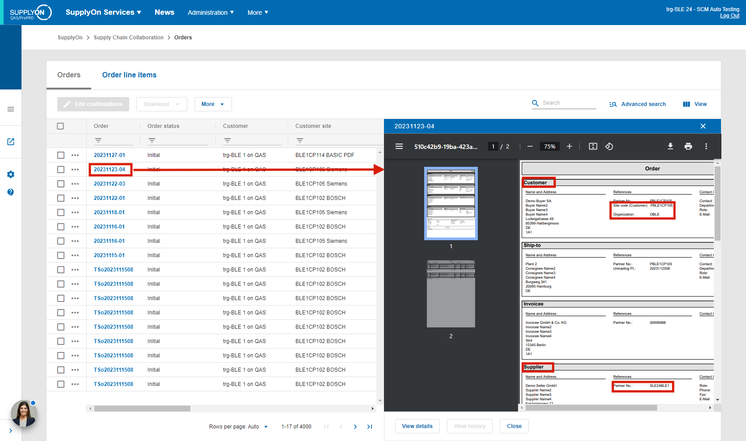Switch to the Order line items tab
This screenshot has width=746, height=441.
click(129, 75)
